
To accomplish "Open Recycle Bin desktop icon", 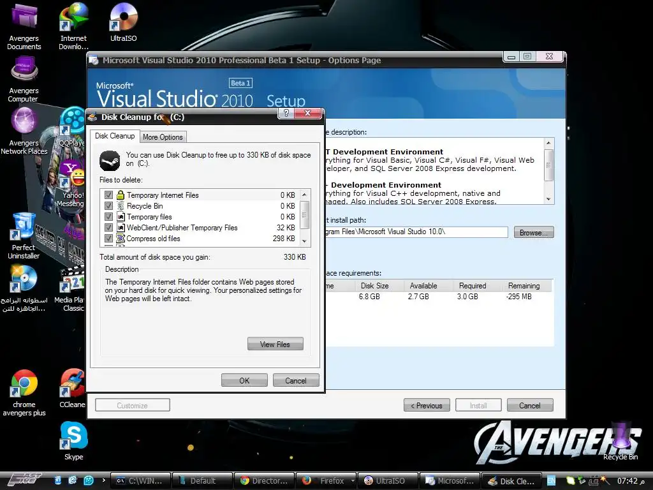I will click(620, 442).
